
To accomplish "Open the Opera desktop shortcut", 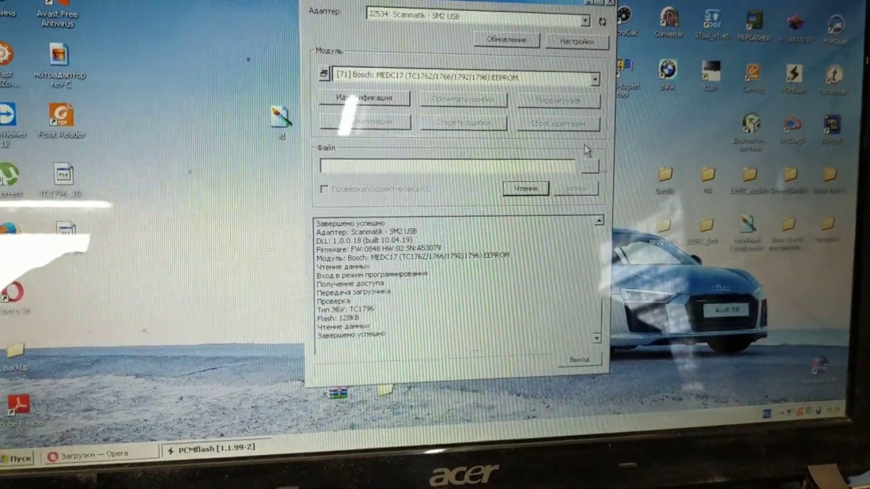I will tap(12, 298).
